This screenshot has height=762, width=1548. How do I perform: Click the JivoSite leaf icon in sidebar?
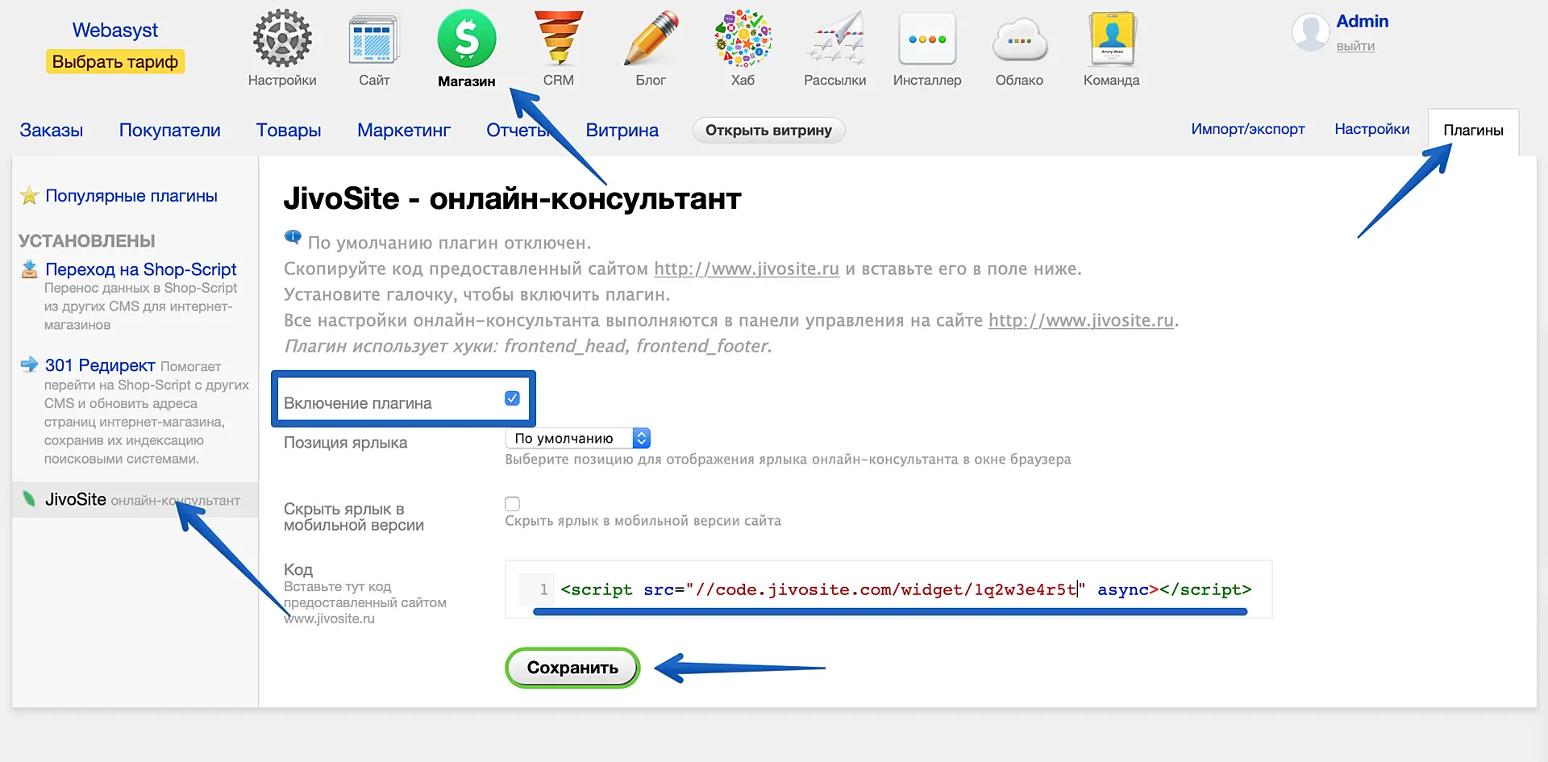[x=30, y=499]
